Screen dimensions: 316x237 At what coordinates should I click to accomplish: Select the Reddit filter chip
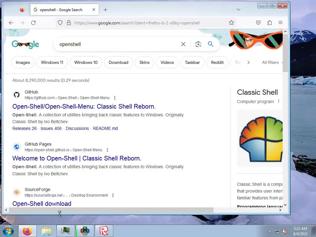point(217,62)
